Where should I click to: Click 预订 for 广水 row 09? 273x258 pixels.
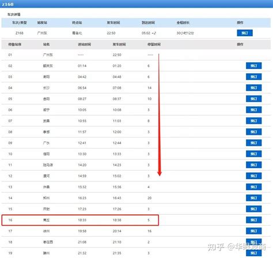click(x=253, y=143)
